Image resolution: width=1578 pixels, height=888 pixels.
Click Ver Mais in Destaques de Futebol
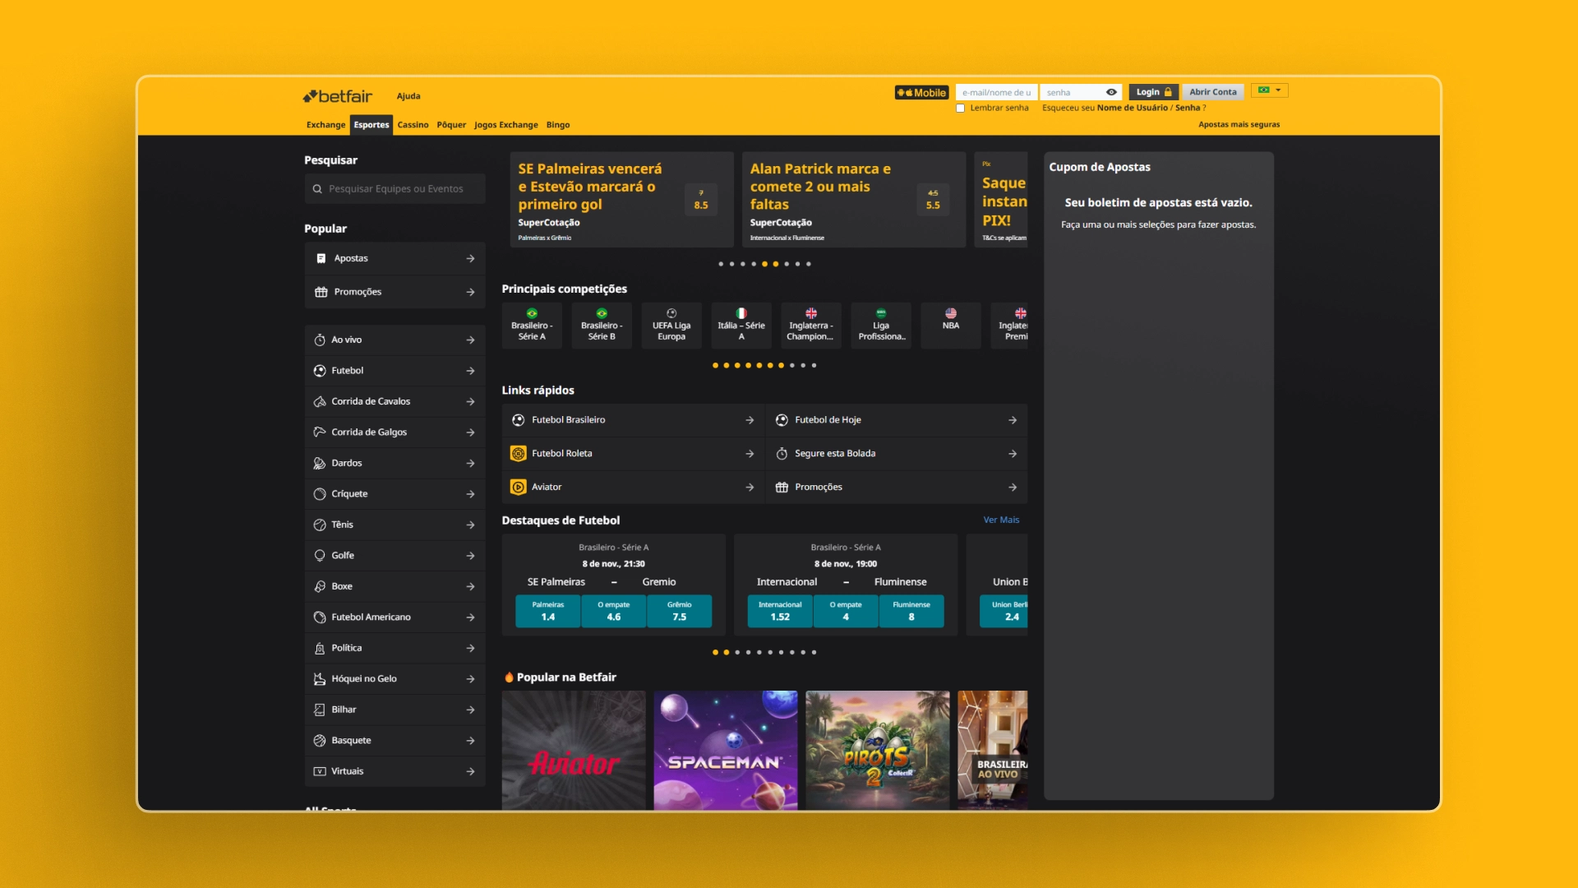coord(1001,520)
